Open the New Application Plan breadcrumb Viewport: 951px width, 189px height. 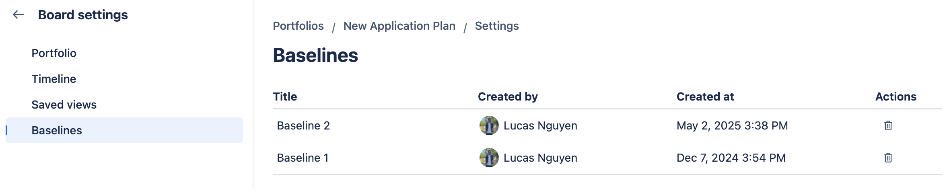(x=399, y=26)
